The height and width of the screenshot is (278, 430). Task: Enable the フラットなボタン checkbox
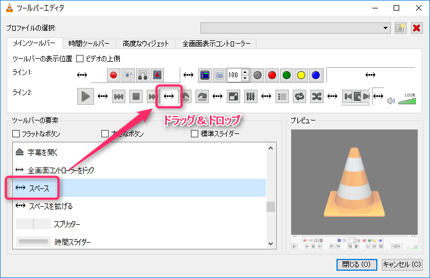tap(16, 134)
